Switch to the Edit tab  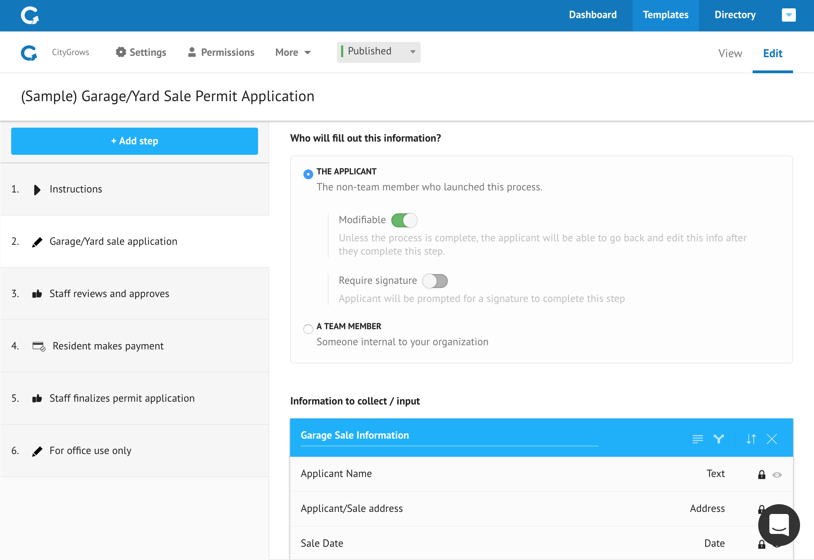coord(772,53)
